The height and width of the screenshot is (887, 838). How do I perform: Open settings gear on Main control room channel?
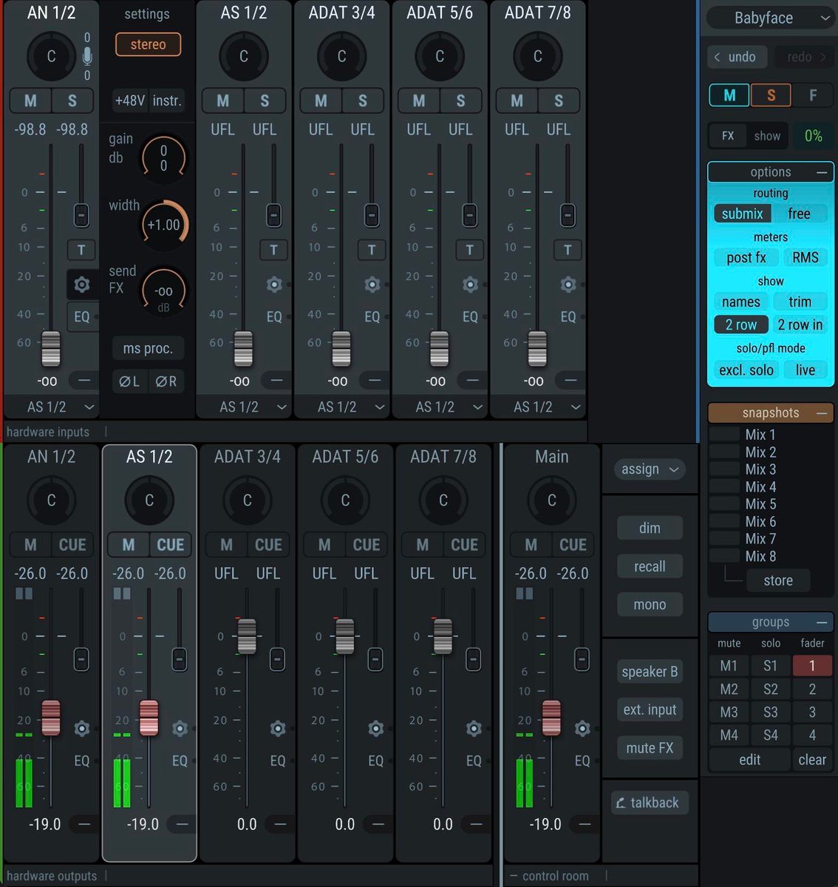click(x=582, y=729)
